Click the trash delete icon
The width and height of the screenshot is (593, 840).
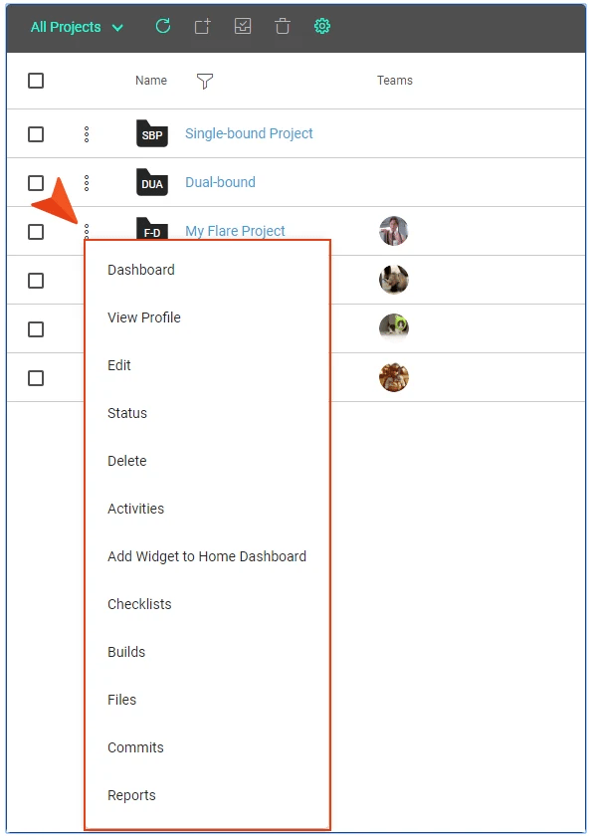(x=283, y=26)
